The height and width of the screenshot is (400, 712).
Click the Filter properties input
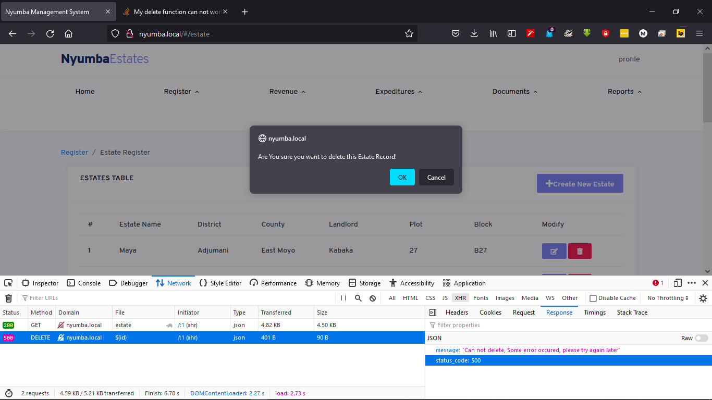pyautogui.click(x=569, y=325)
